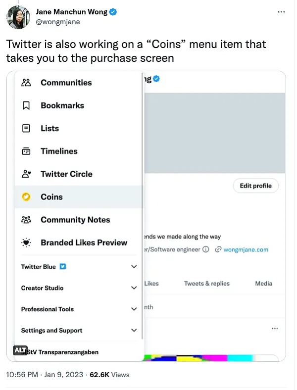Switch to the Media tab
297x390 pixels.
click(x=264, y=284)
